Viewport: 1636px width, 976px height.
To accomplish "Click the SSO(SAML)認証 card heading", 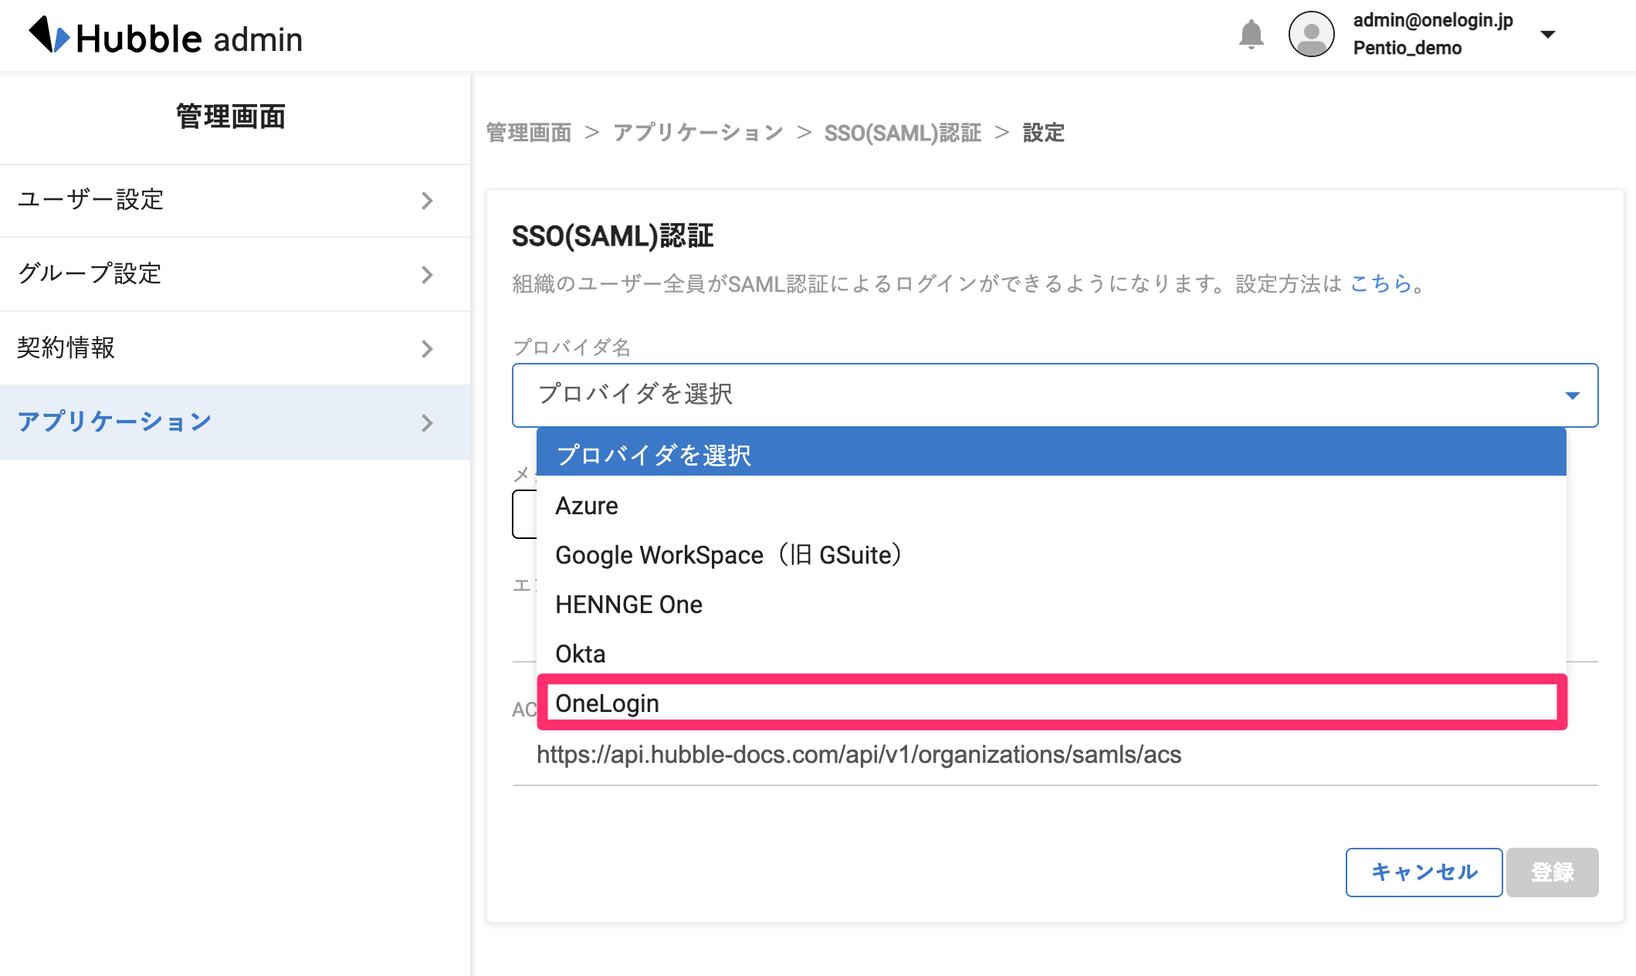I will point(612,236).
